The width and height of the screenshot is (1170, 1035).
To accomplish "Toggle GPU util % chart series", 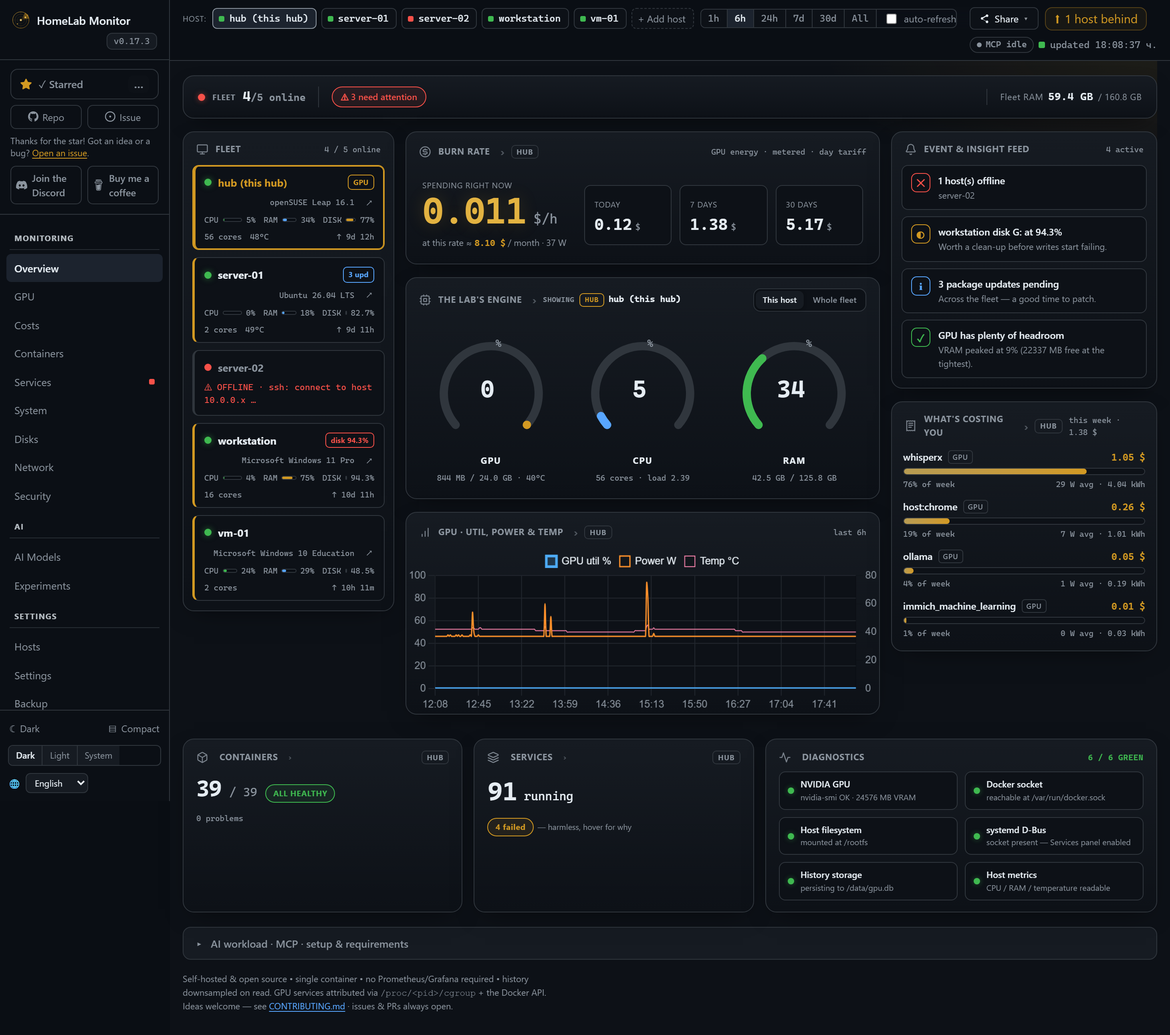I will (578, 561).
